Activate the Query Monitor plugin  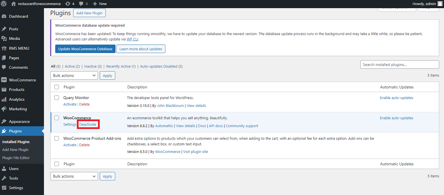70,104
